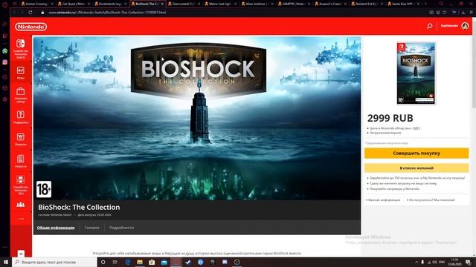Screen dimensions: 476x267
Task: Open Twitch icon in the browser sidebar
Action: point(5,36)
